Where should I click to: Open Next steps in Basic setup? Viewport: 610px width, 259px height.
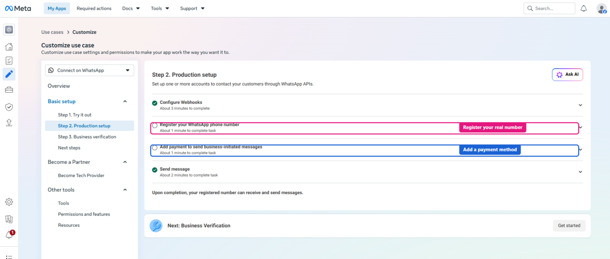tap(69, 148)
